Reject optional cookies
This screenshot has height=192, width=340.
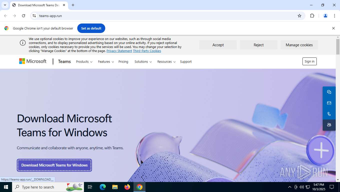(258, 45)
